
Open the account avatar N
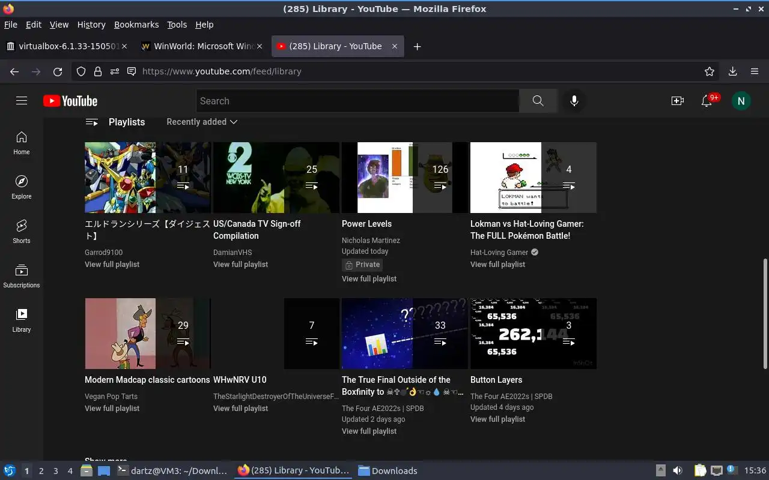click(741, 101)
